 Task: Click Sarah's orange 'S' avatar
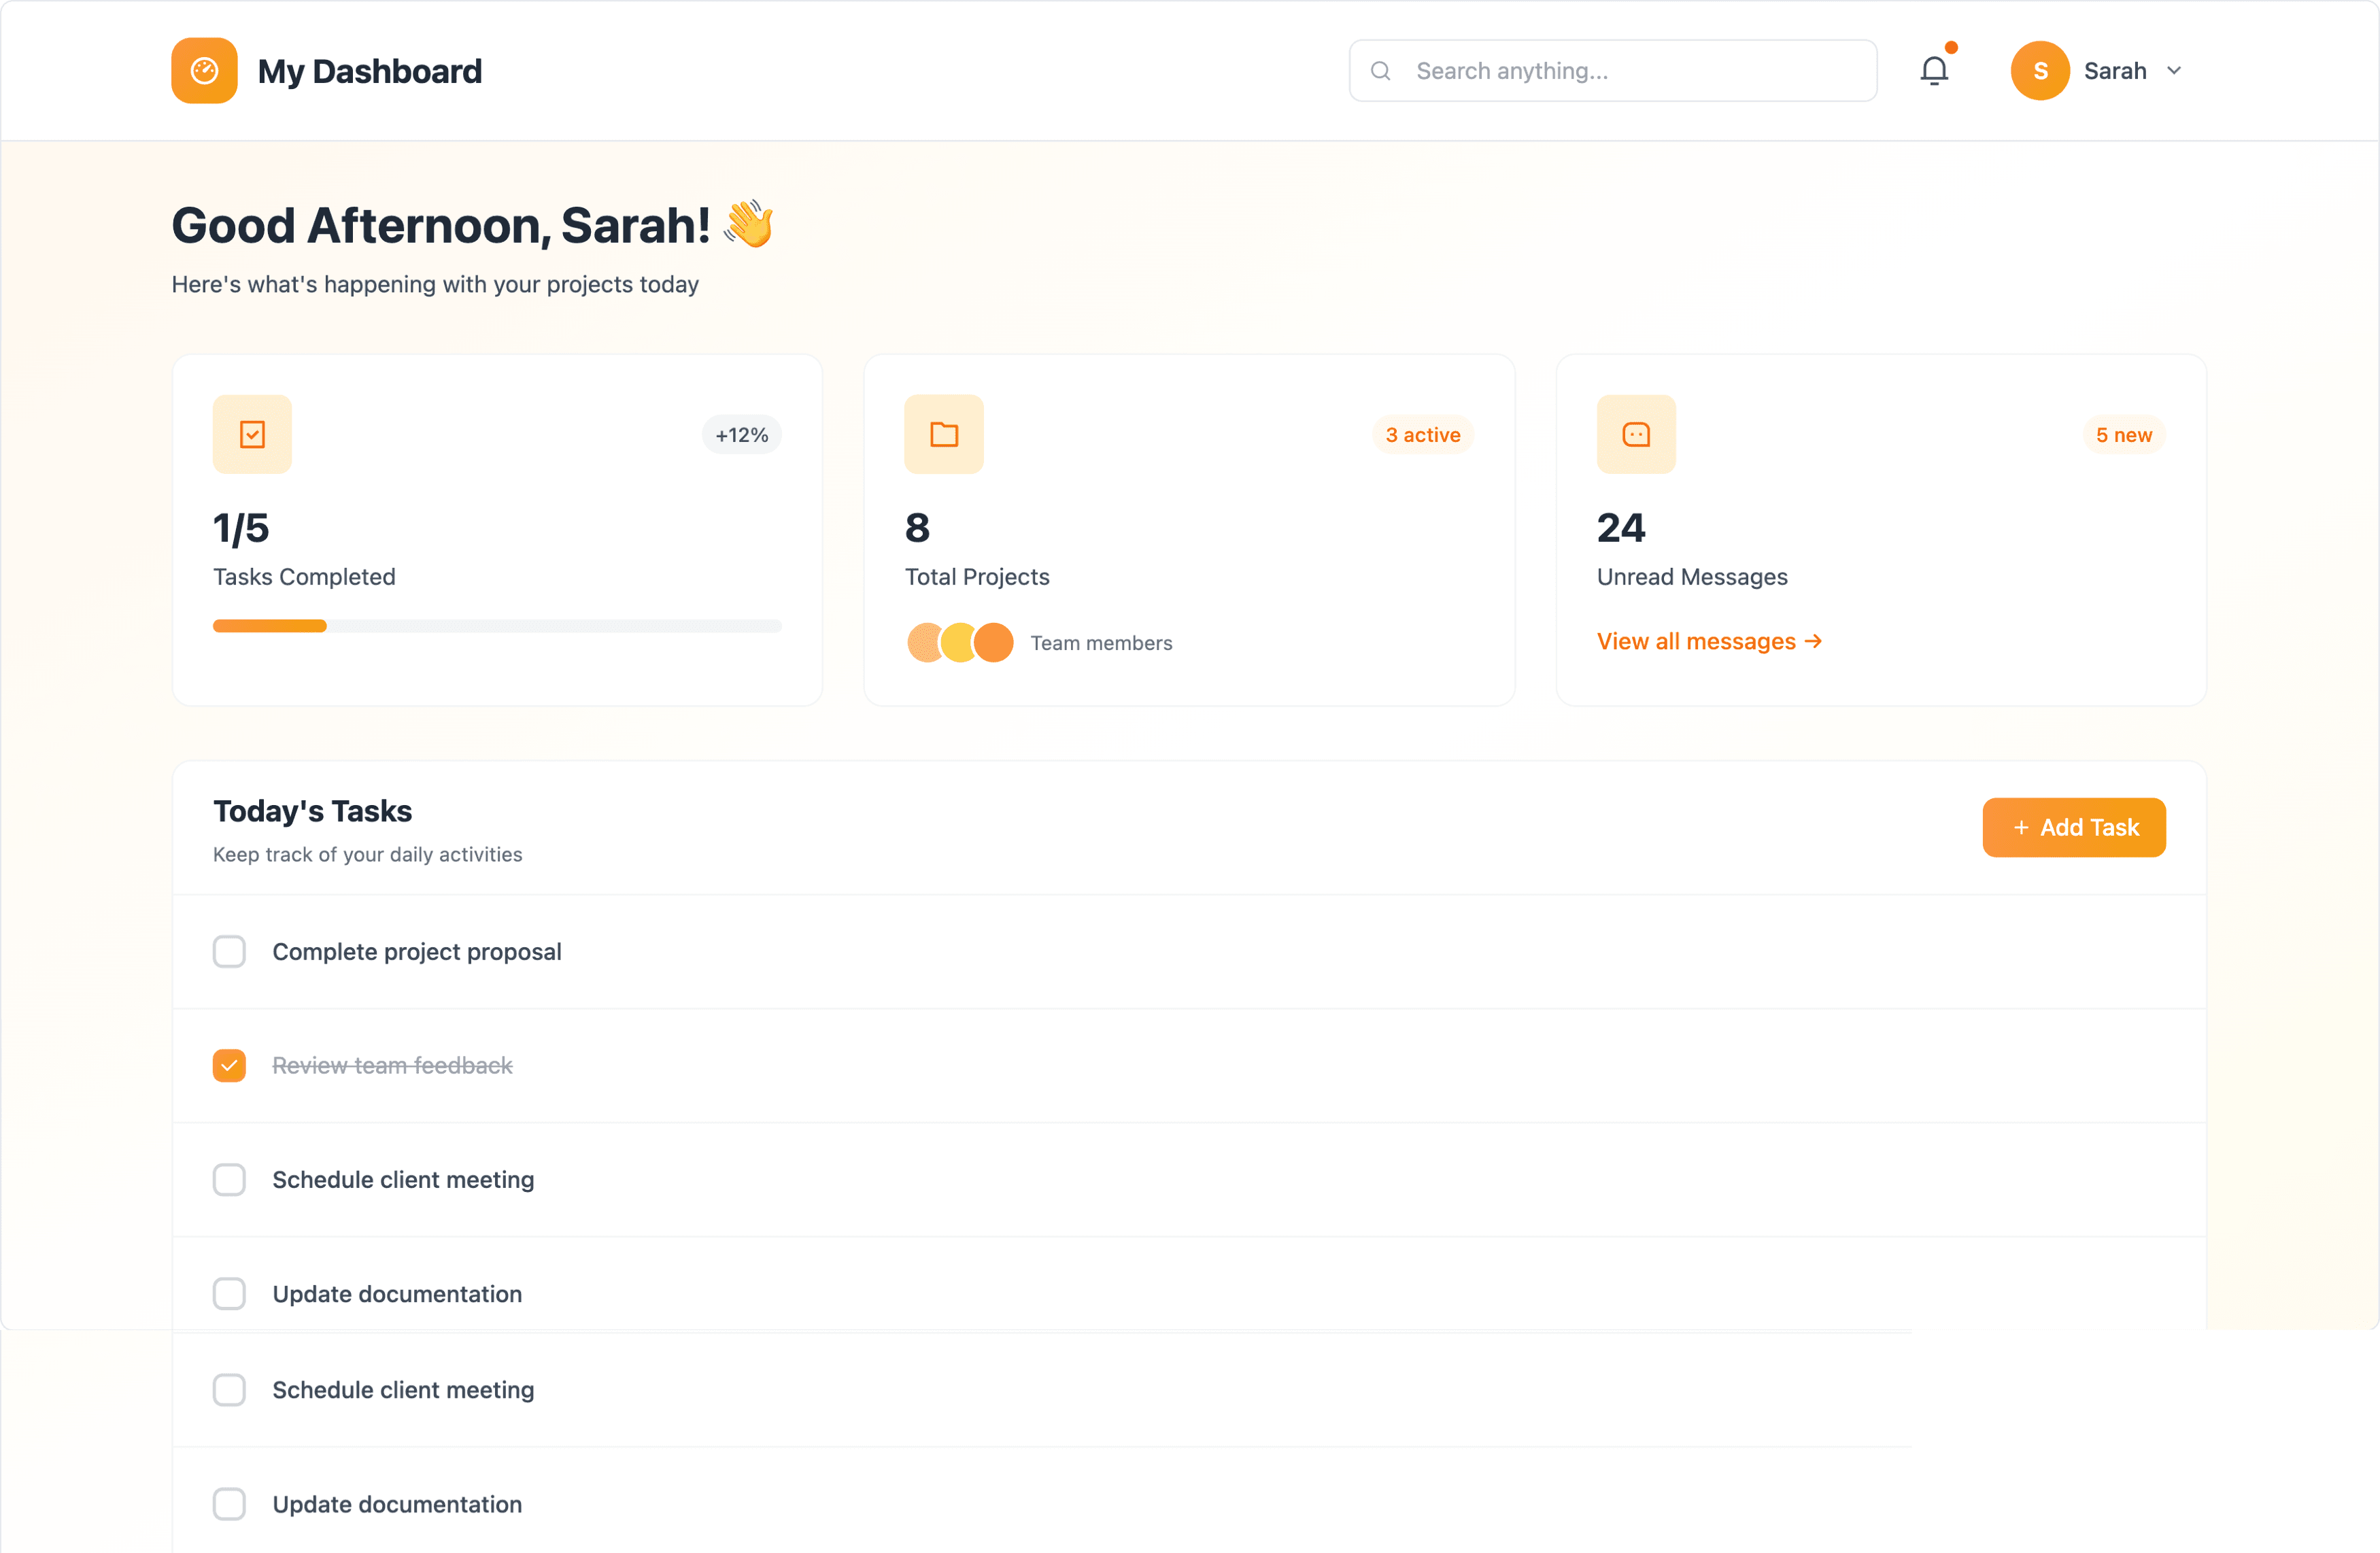2039,71
